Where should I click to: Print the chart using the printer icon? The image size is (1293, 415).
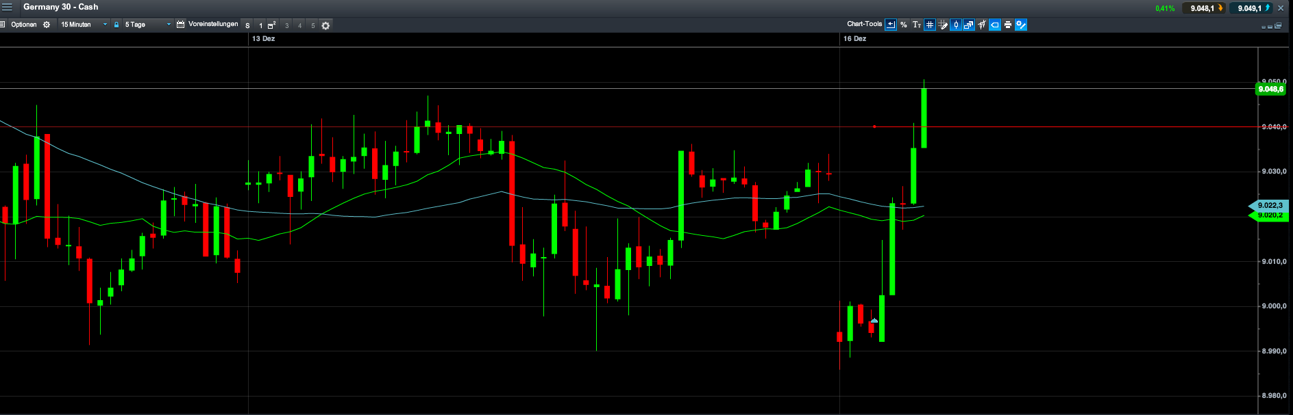click(1008, 25)
